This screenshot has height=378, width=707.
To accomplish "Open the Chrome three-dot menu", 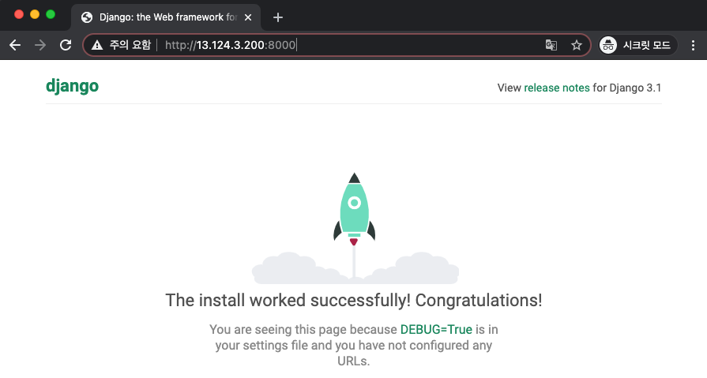I will (693, 45).
